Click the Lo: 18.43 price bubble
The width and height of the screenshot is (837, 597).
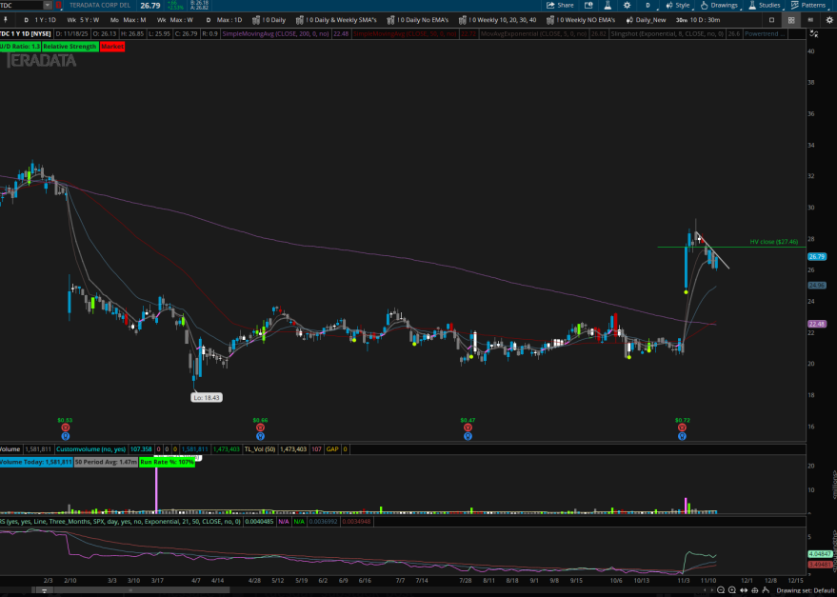click(206, 397)
